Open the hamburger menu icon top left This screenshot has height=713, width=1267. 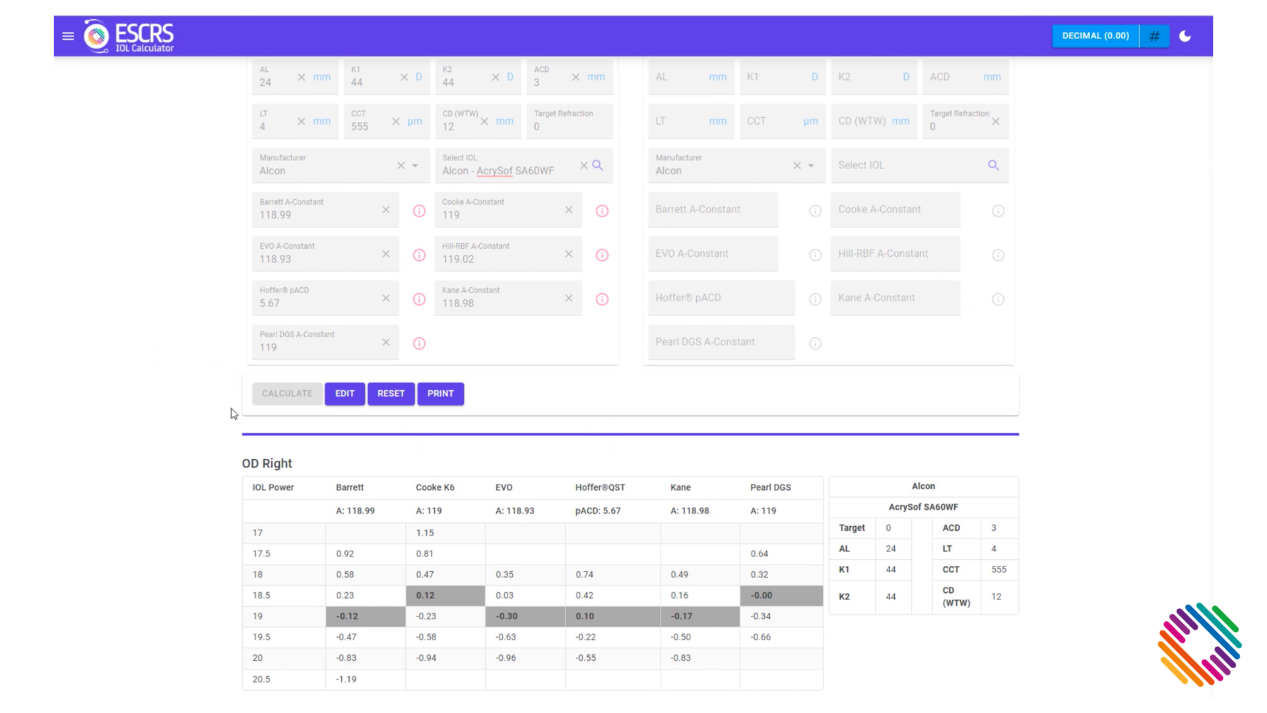pyautogui.click(x=68, y=36)
